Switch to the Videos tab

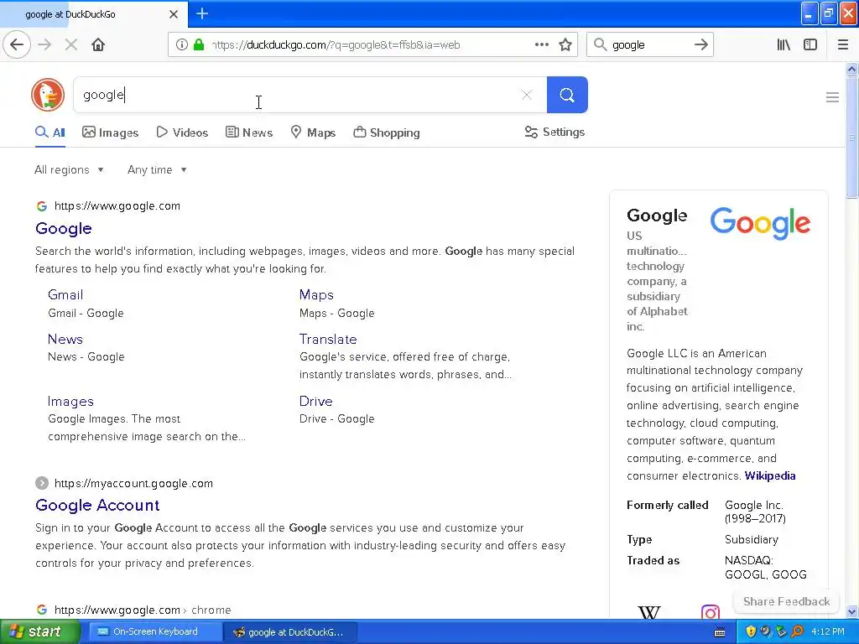click(x=182, y=132)
